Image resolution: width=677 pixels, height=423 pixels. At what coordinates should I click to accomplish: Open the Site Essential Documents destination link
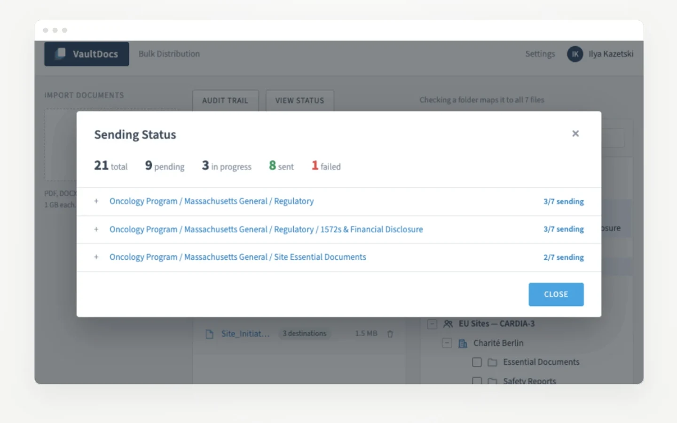(238, 257)
